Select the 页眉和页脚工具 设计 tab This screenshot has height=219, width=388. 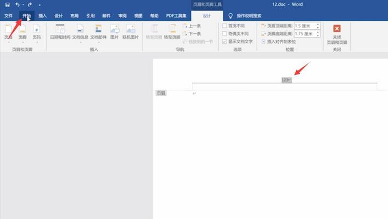click(x=207, y=15)
